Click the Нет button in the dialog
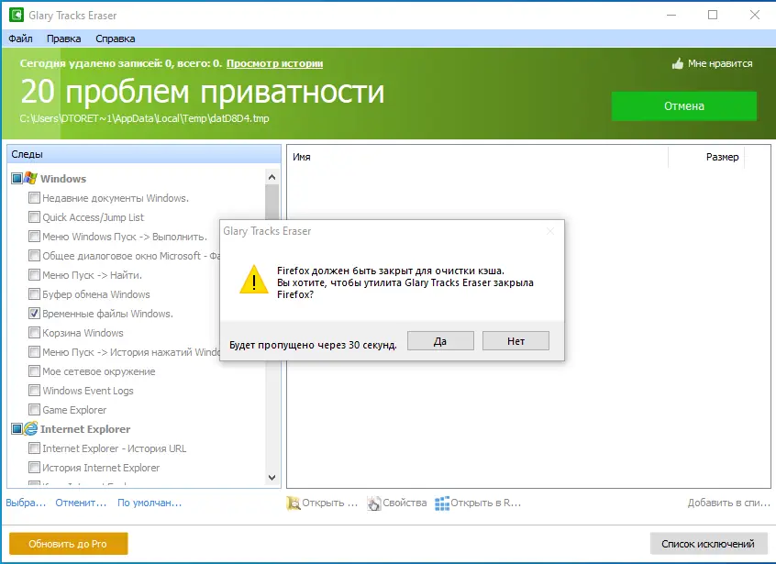The width and height of the screenshot is (776, 564). [515, 341]
